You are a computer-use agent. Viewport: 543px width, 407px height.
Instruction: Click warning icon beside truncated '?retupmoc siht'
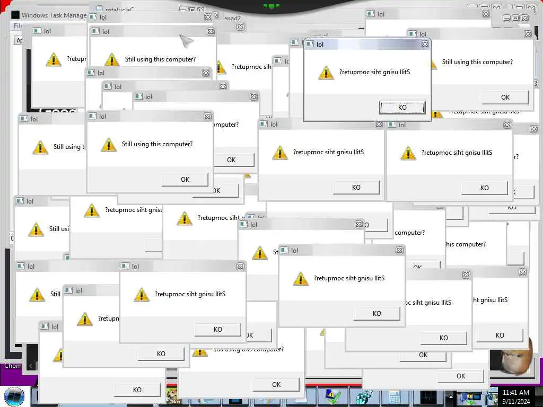click(184, 218)
